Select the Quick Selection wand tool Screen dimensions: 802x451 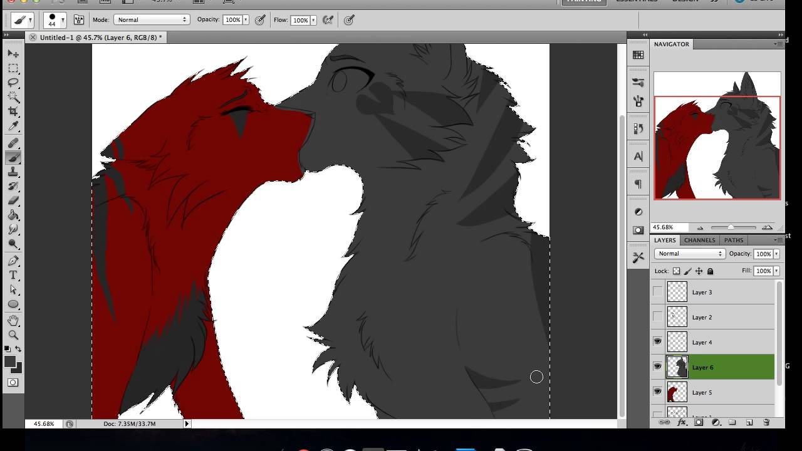tap(13, 97)
